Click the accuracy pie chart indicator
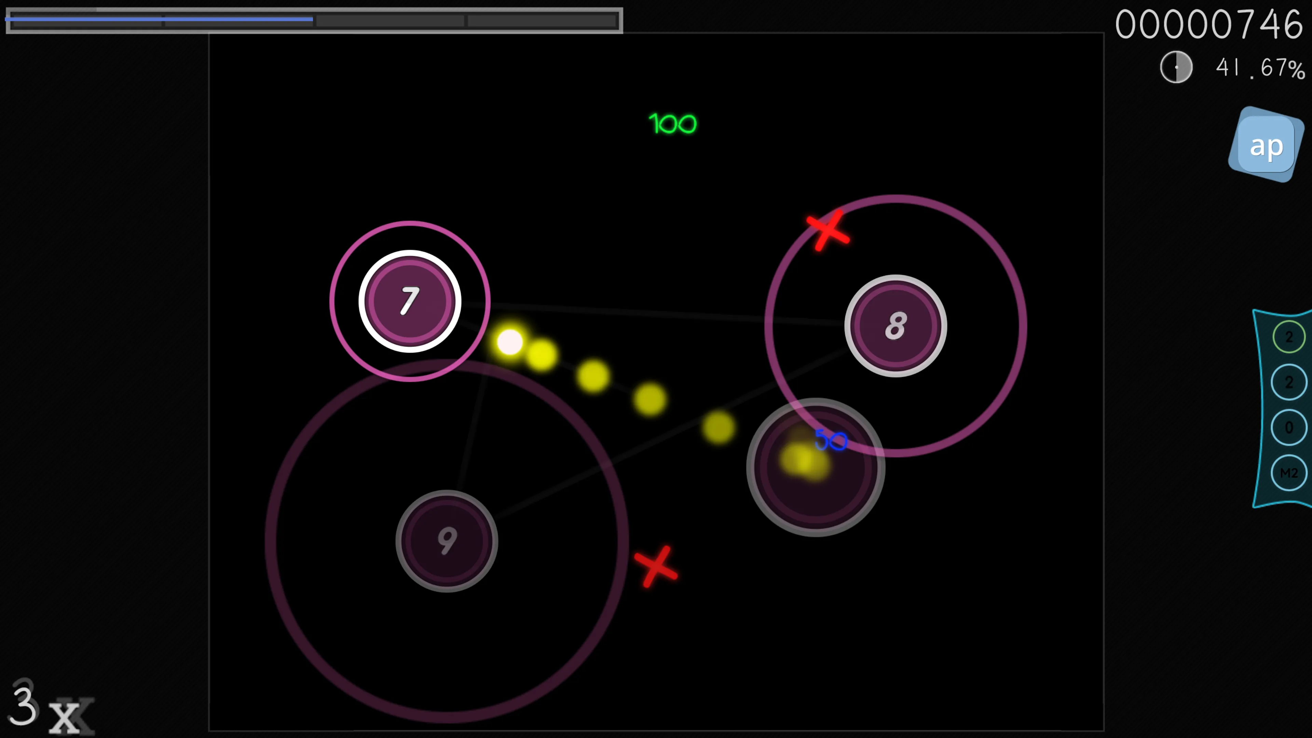The image size is (1312, 738). (1176, 67)
